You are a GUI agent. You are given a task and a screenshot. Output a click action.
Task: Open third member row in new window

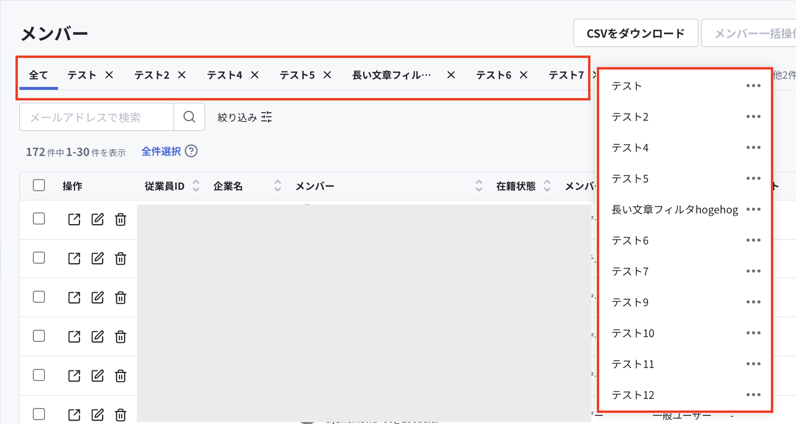[x=74, y=297]
